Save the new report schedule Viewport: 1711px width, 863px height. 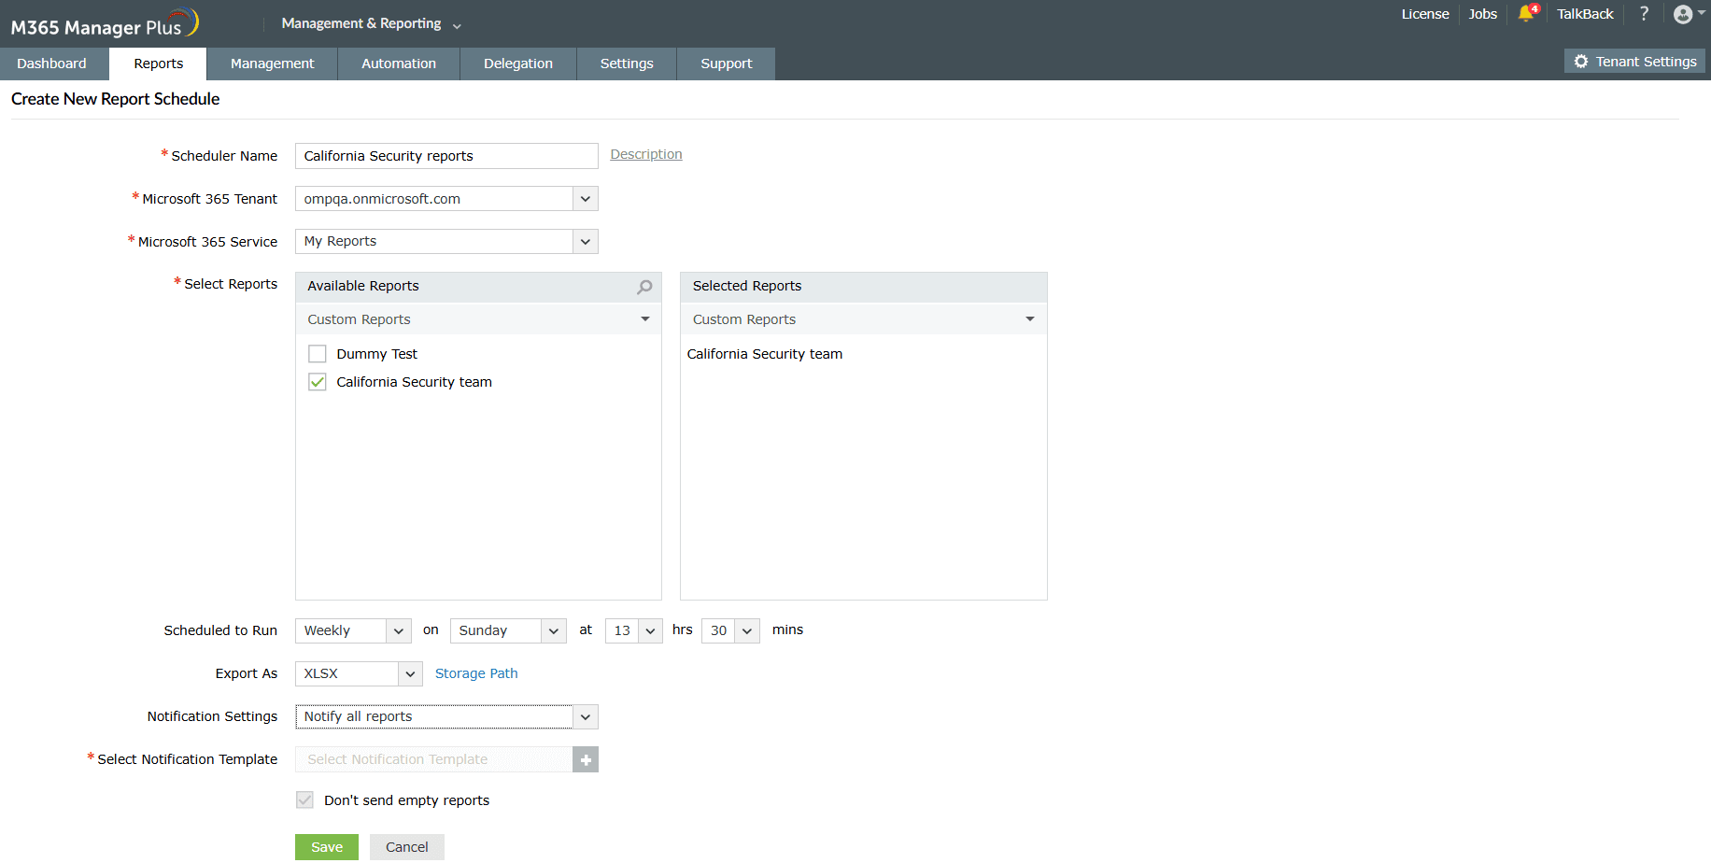(327, 847)
